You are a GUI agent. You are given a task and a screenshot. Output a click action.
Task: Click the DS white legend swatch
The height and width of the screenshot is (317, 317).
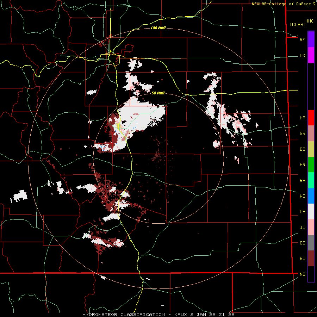pyautogui.click(x=311, y=211)
